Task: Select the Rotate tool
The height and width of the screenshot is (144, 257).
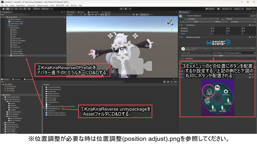Action: click(12, 9)
